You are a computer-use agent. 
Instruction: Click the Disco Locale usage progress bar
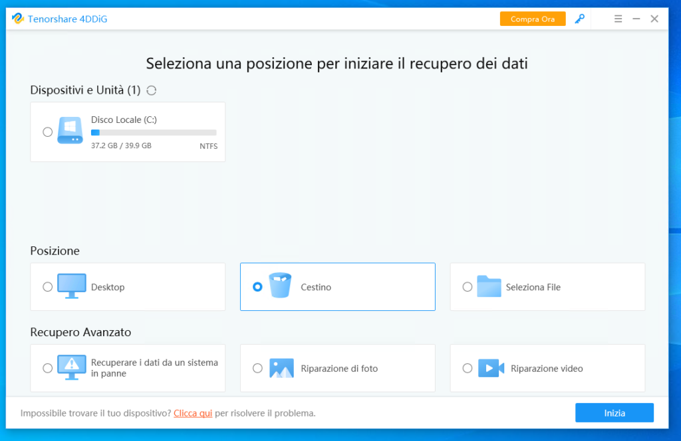pos(154,132)
